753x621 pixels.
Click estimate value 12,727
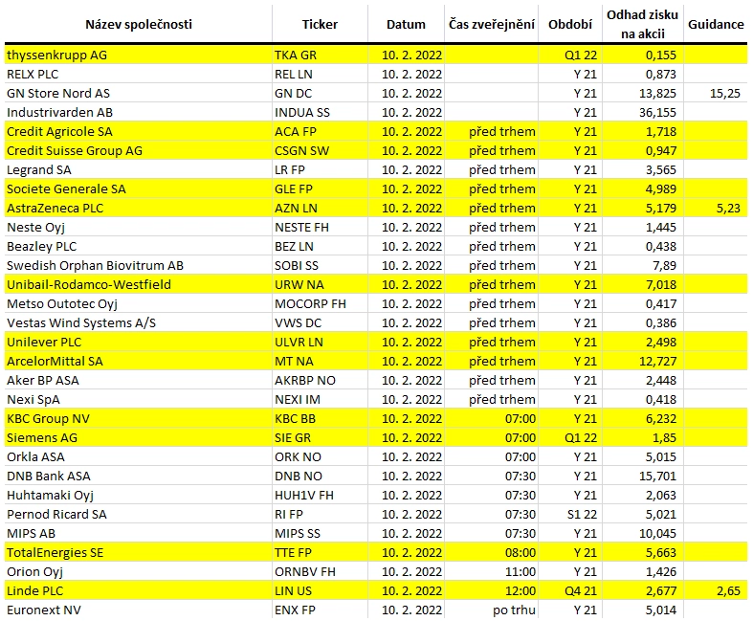coord(643,361)
